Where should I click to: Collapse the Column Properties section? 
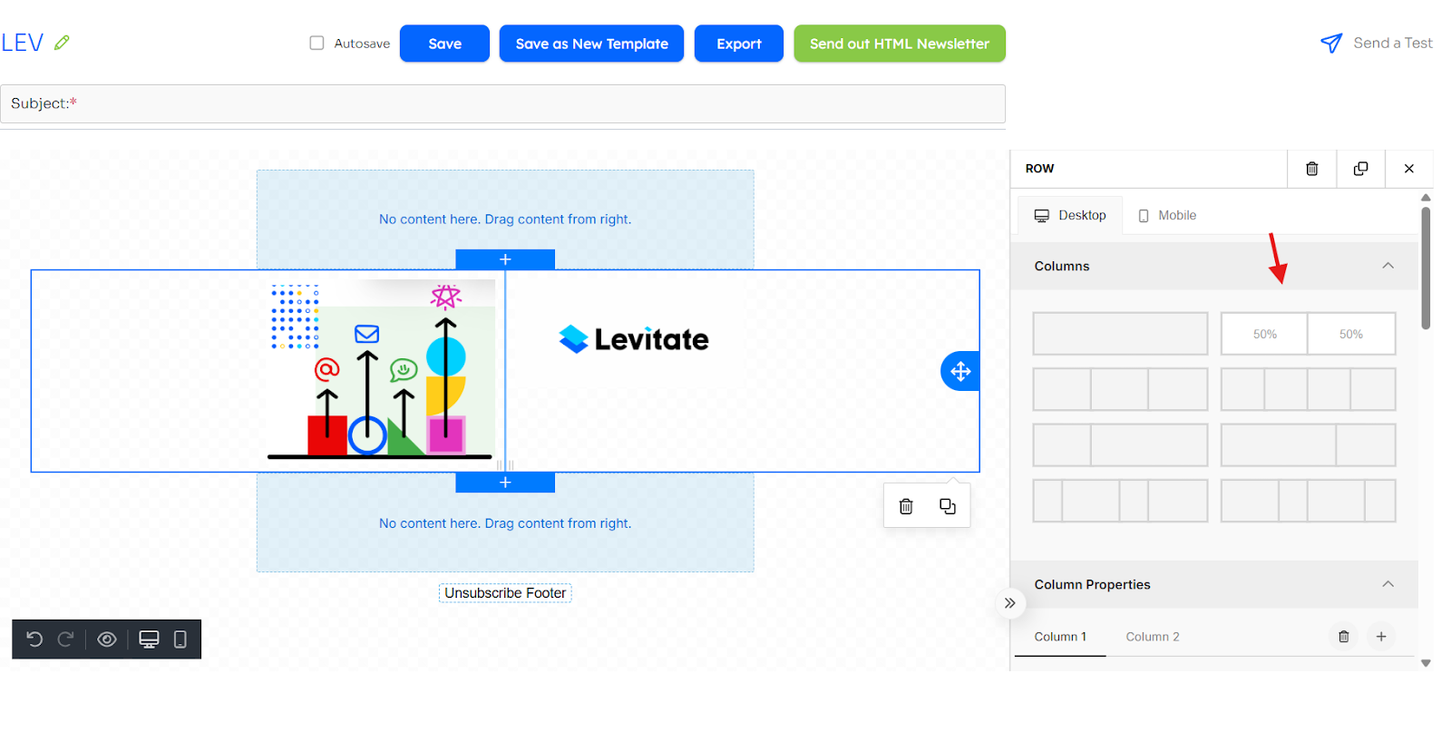click(1388, 584)
